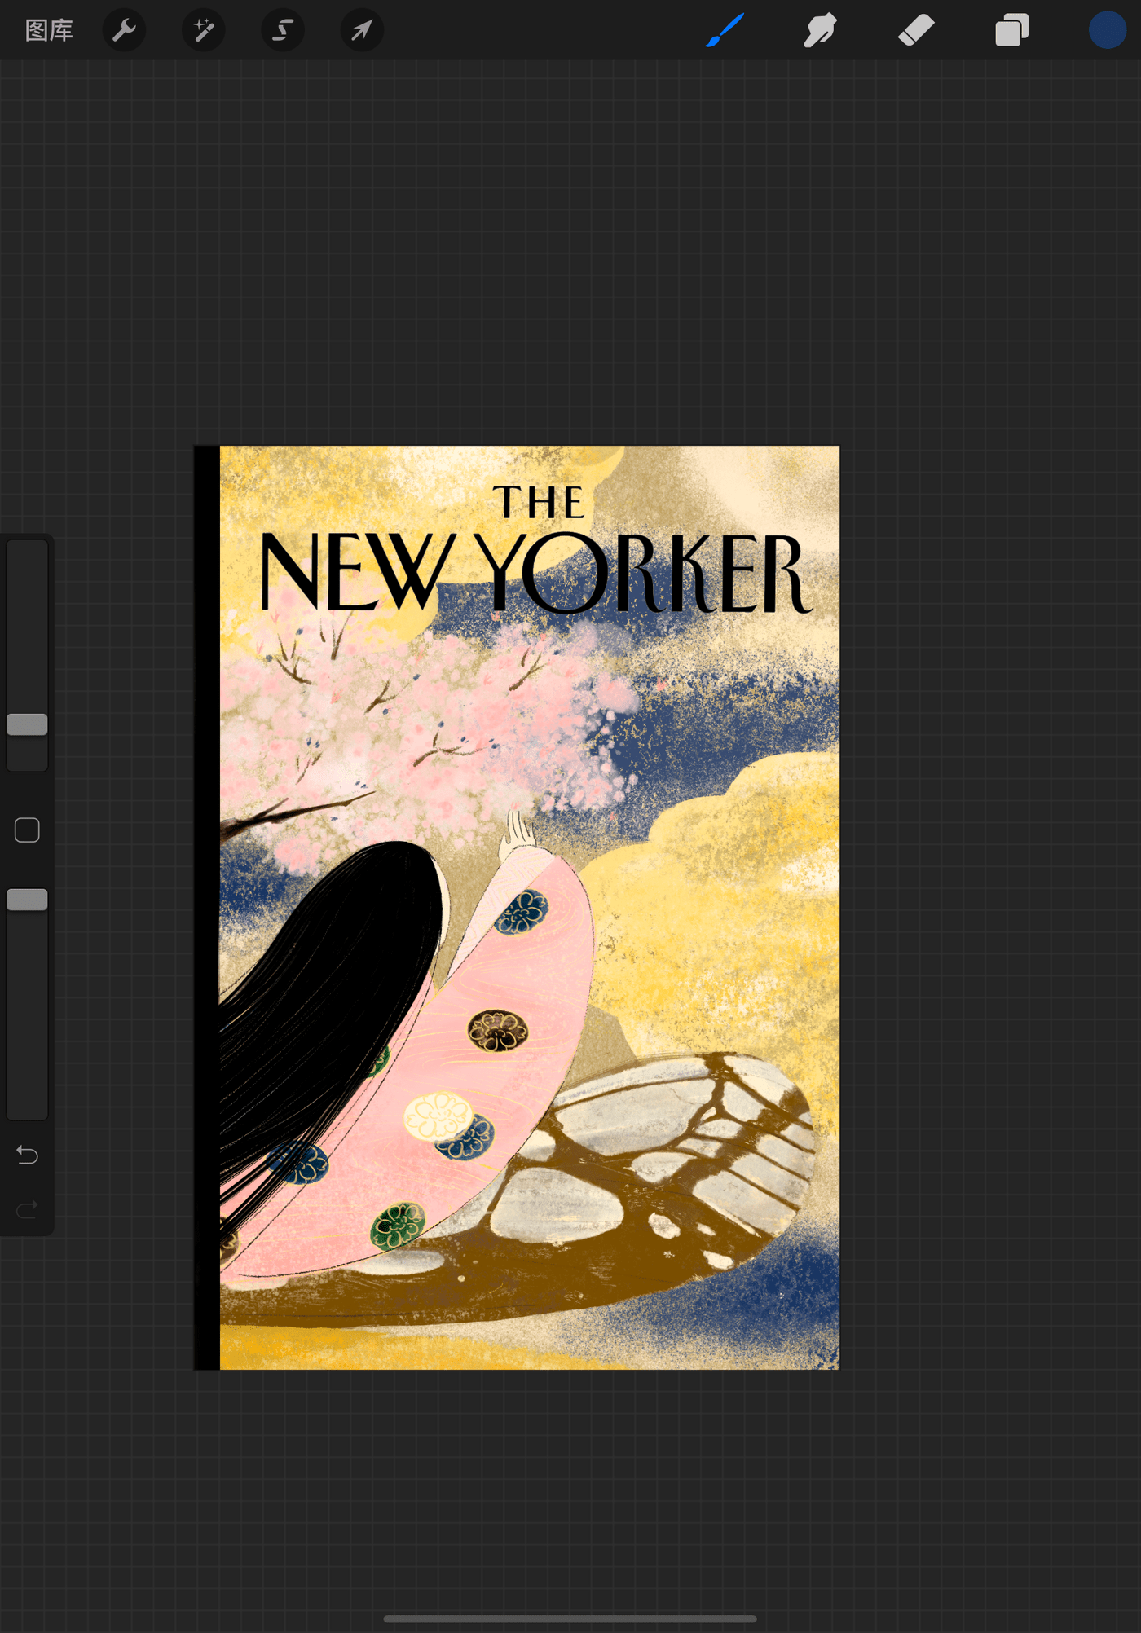The image size is (1141, 1633).
Task: Open the Gallery (图库) view
Action: pos(49,30)
